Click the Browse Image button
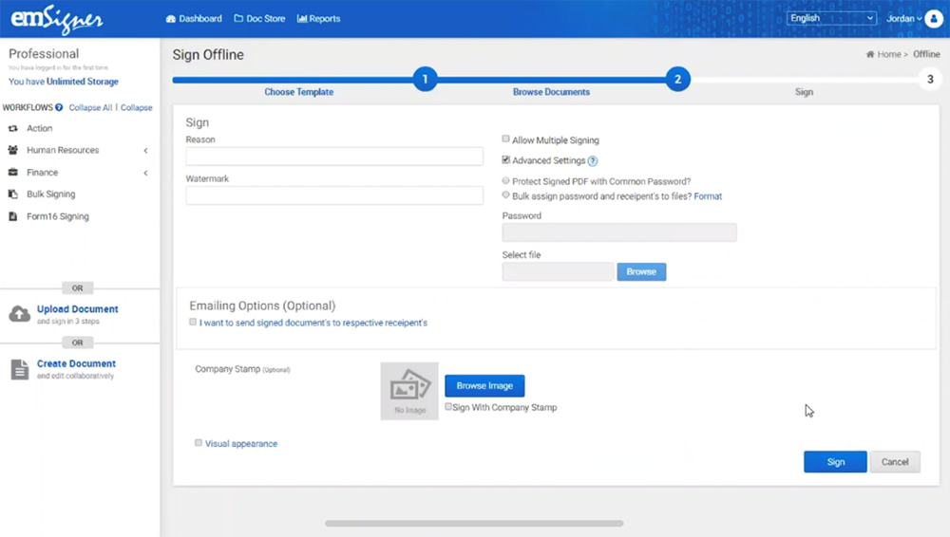The height and width of the screenshot is (537, 950). tap(484, 386)
